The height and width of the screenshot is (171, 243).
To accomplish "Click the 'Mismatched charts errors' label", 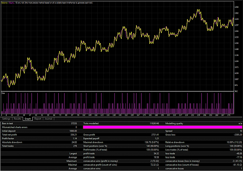I will click(x=15, y=127).
